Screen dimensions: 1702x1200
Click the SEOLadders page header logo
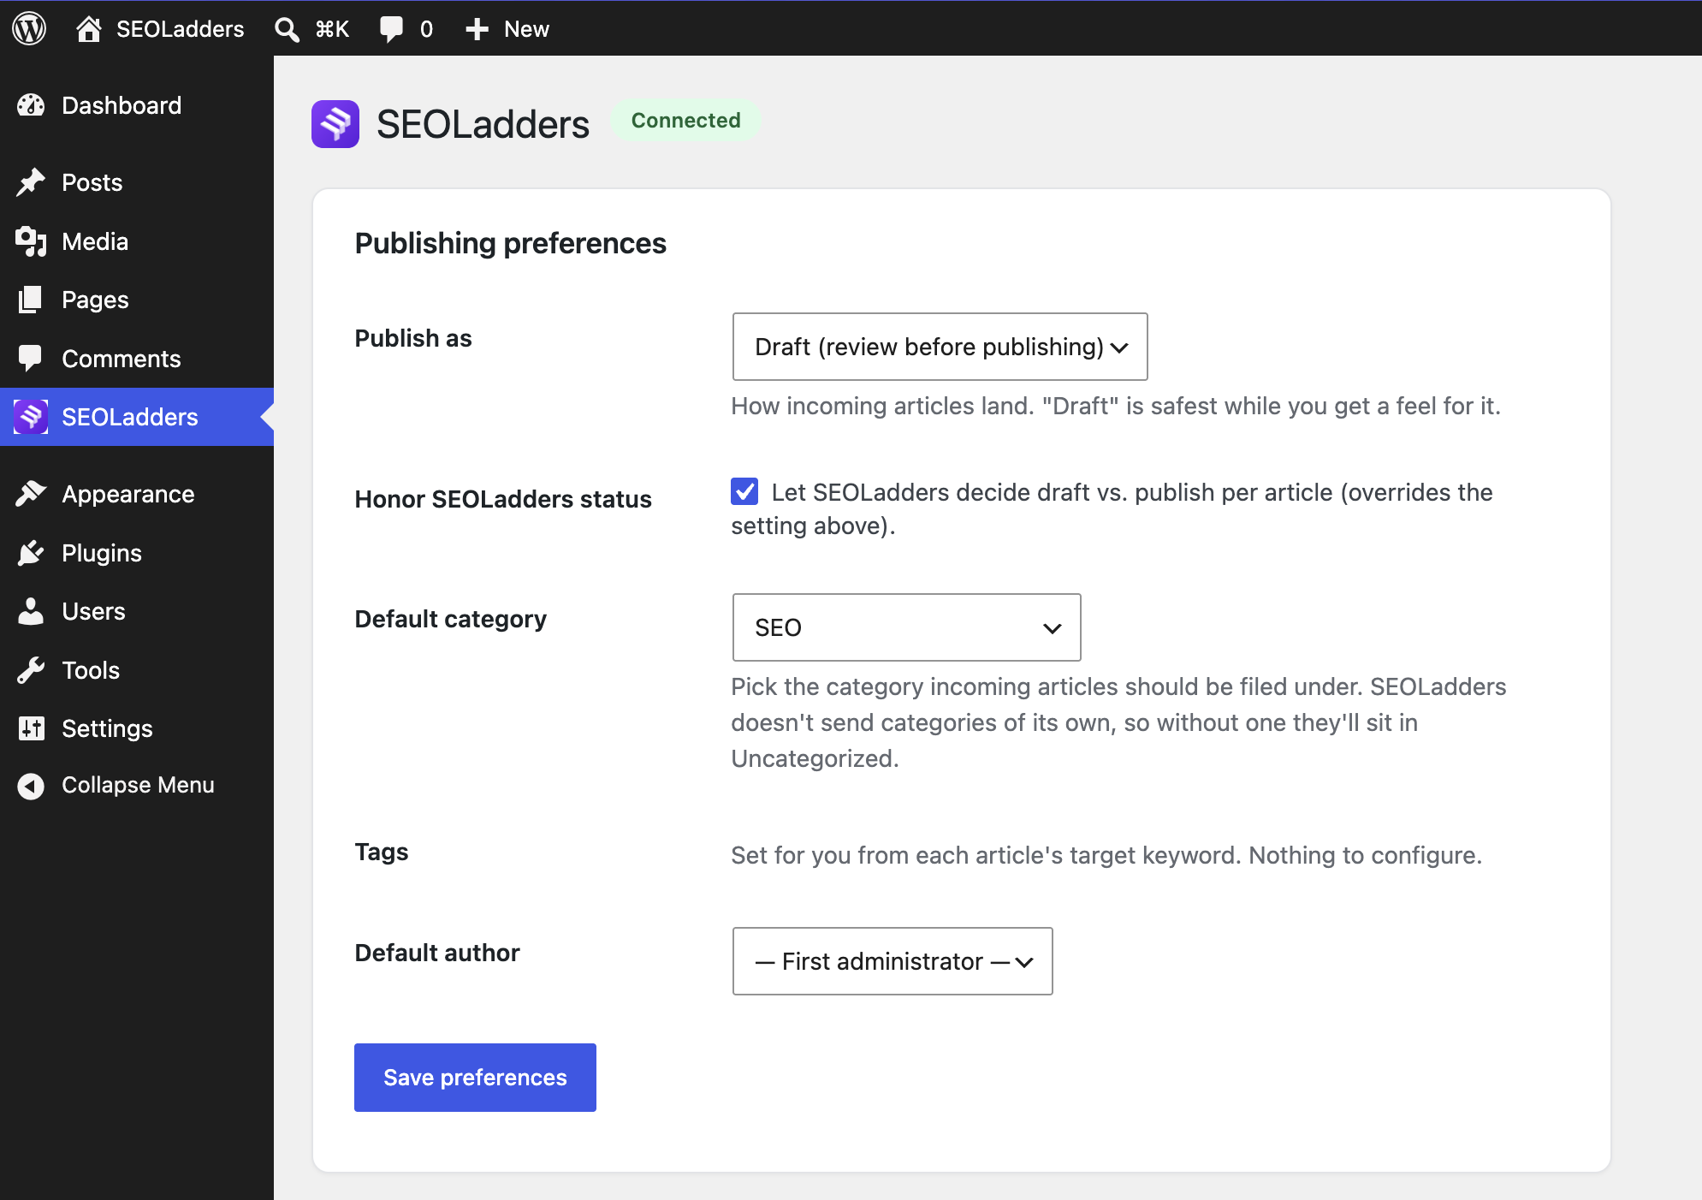(x=335, y=124)
